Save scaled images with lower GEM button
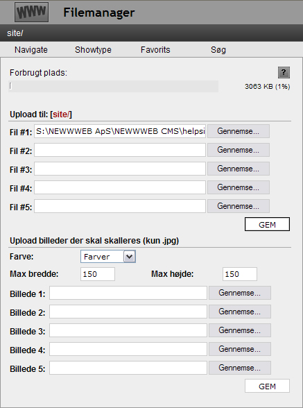The width and height of the screenshot is (303, 408). tap(267, 386)
